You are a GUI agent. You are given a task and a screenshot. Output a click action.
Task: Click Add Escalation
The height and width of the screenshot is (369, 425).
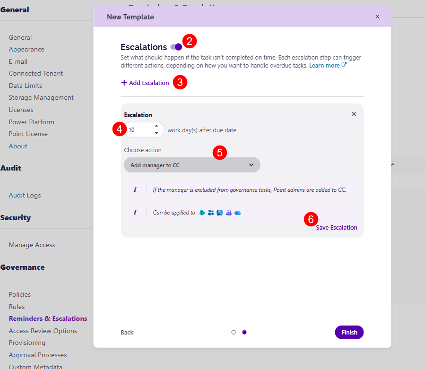(145, 82)
